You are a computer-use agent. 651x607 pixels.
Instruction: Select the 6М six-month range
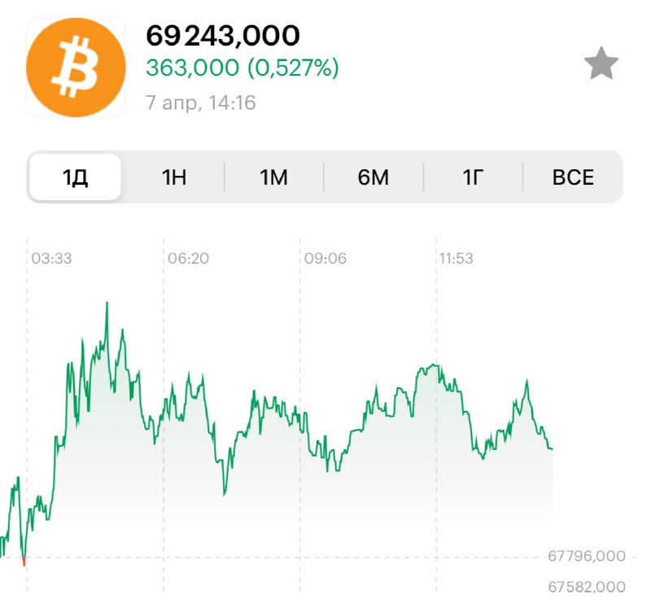(x=374, y=177)
